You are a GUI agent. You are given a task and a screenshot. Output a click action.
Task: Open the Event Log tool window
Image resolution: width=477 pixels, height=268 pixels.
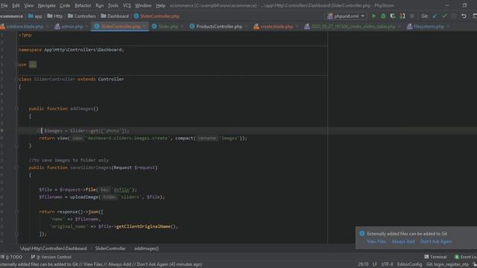click(x=465, y=257)
